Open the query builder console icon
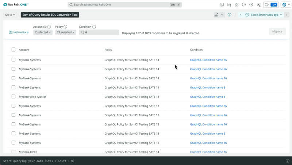292x165 pixels. [222, 5]
